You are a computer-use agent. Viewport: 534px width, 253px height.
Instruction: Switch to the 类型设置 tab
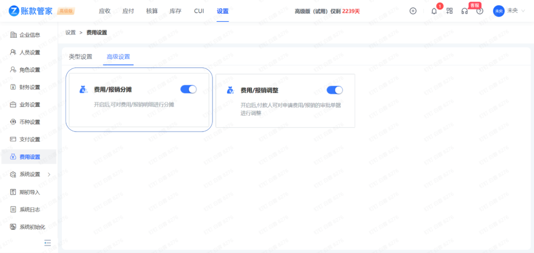coord(81,57)
